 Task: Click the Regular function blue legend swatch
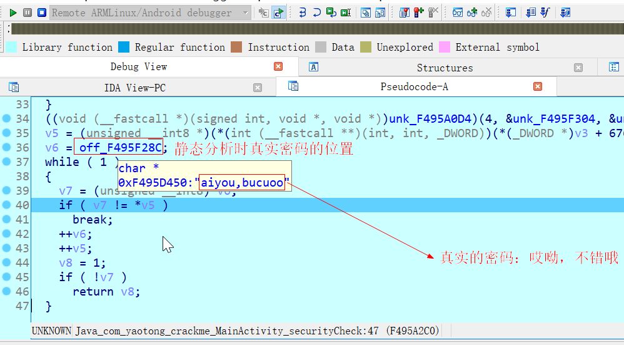[124, 47]
